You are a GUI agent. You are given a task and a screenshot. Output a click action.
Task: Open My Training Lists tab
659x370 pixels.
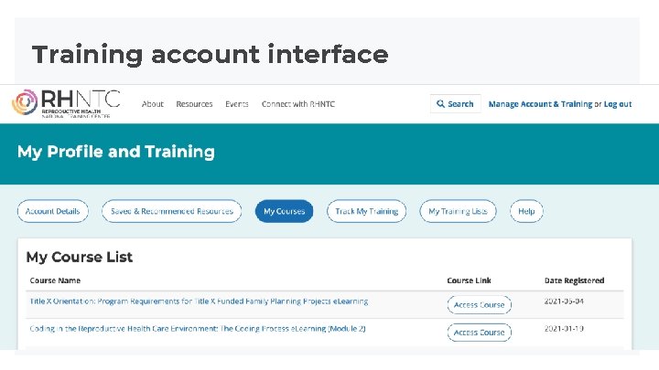(458, 211)
